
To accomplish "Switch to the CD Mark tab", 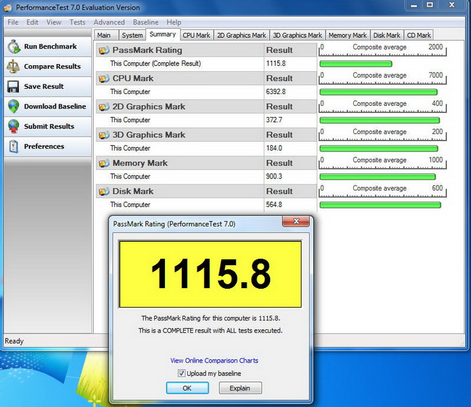I will (x=419, y=35).
